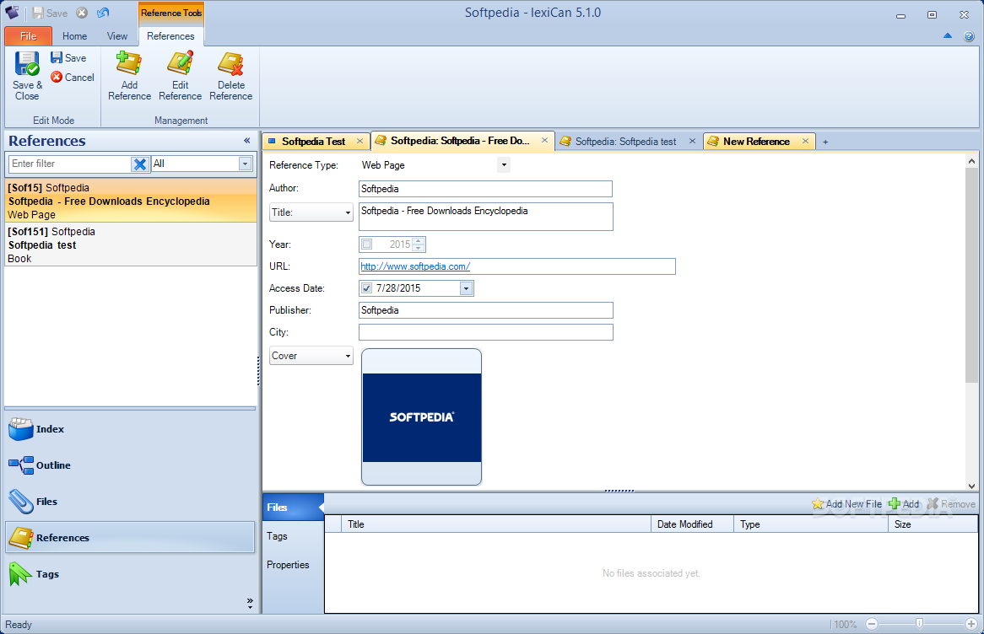Click the help question mark icon
984x634 pixels.
tap(969, 36)
